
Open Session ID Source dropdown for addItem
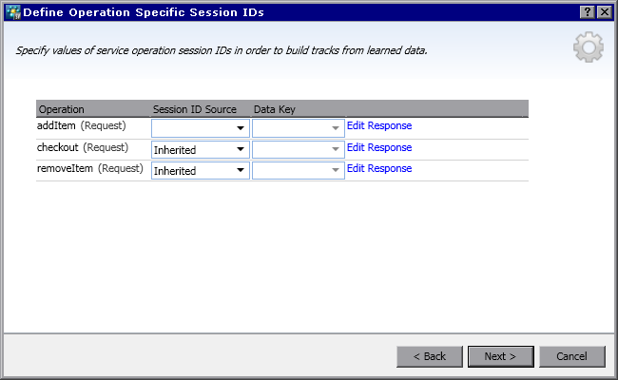click(x=200, y=128)
